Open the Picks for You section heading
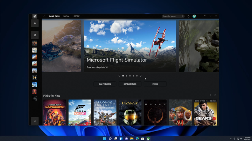Viewport: 252px width, 141px height. 51,96
